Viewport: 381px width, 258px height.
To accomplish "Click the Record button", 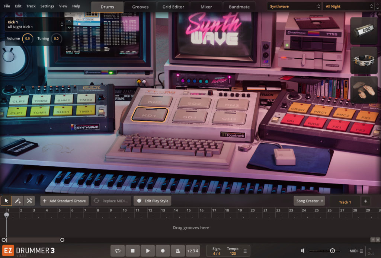I will 163,251.
